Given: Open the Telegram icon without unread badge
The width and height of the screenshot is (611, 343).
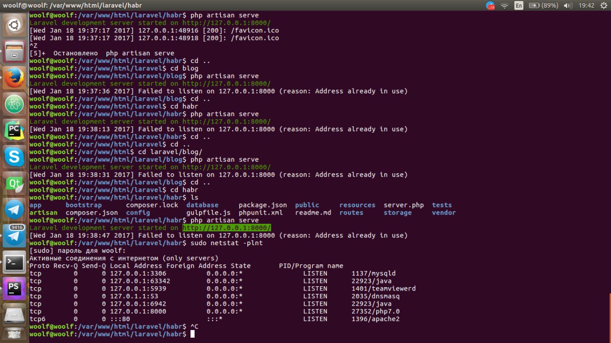Looking at the screenshot, I should (14, 208).
